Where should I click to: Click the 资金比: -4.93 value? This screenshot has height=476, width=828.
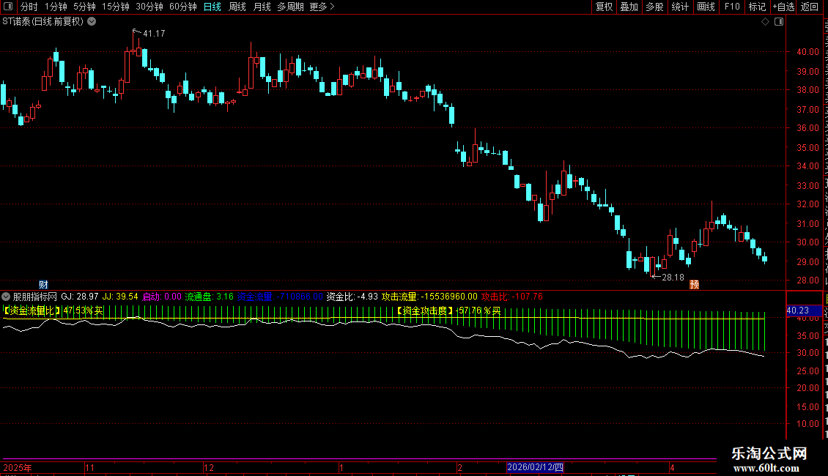352,297
